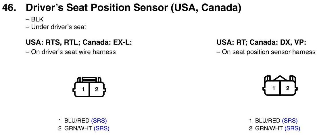The height and width of the screenshot is (137, 319).
Task: Click pin 1 of the left connector diagram
Action: point(83,89)
